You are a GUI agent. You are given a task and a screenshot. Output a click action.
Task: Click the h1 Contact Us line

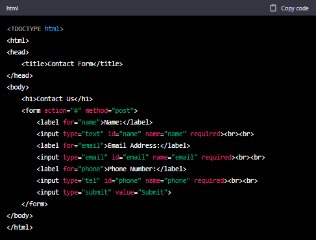coord(57,99)
